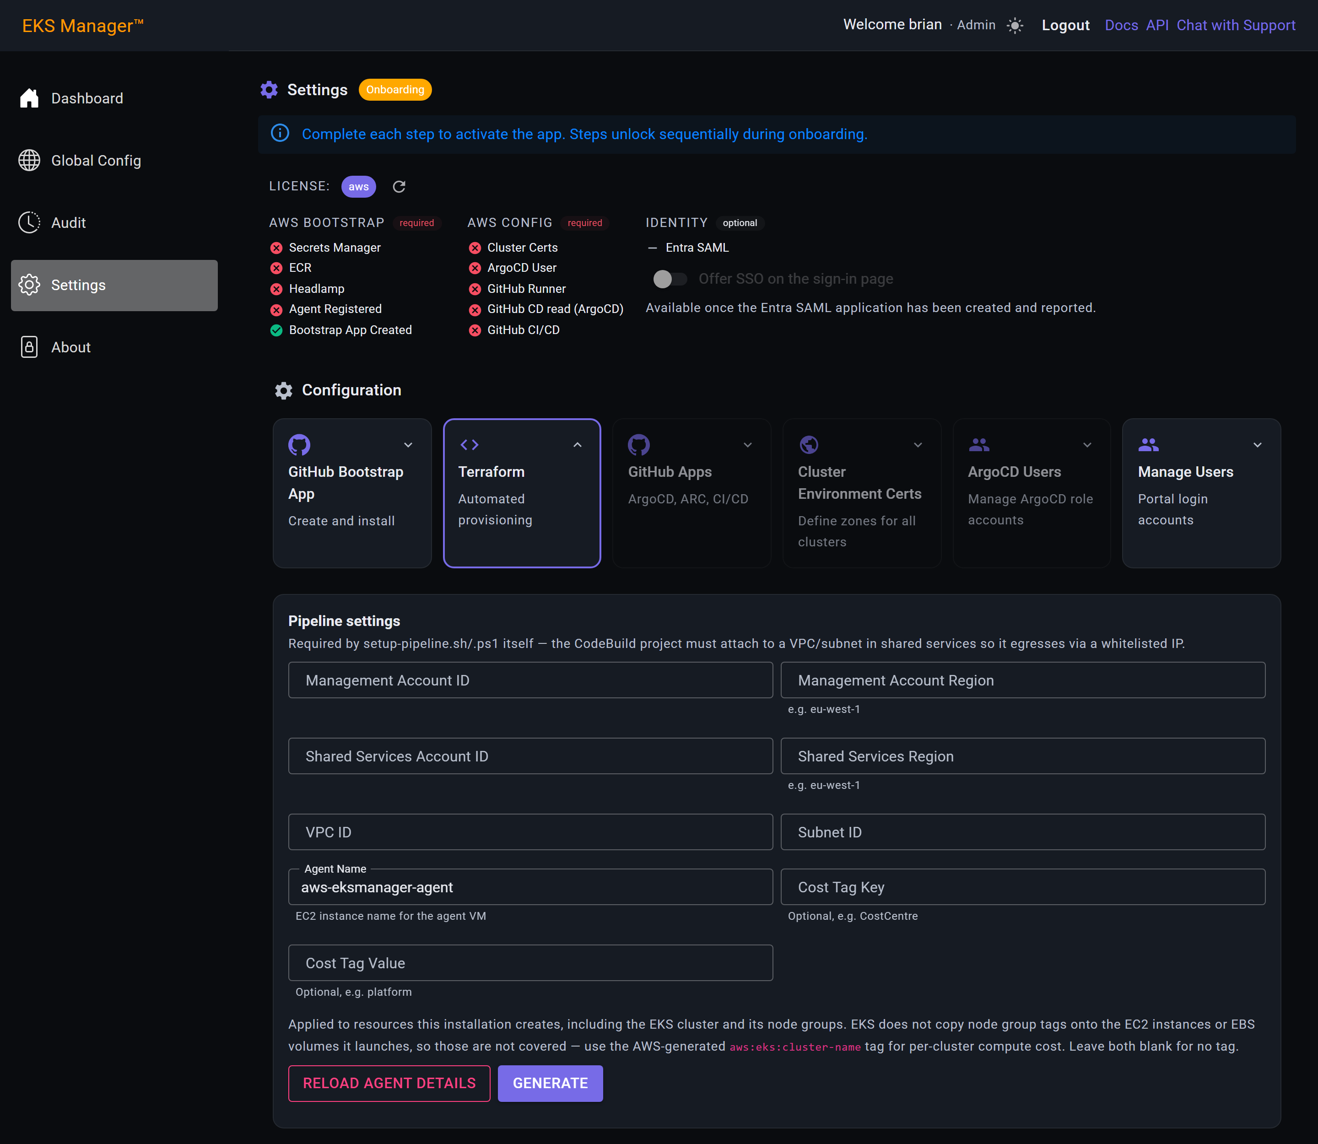
Task: Toggle light/dark theme sun icon
Action: 1015,25
